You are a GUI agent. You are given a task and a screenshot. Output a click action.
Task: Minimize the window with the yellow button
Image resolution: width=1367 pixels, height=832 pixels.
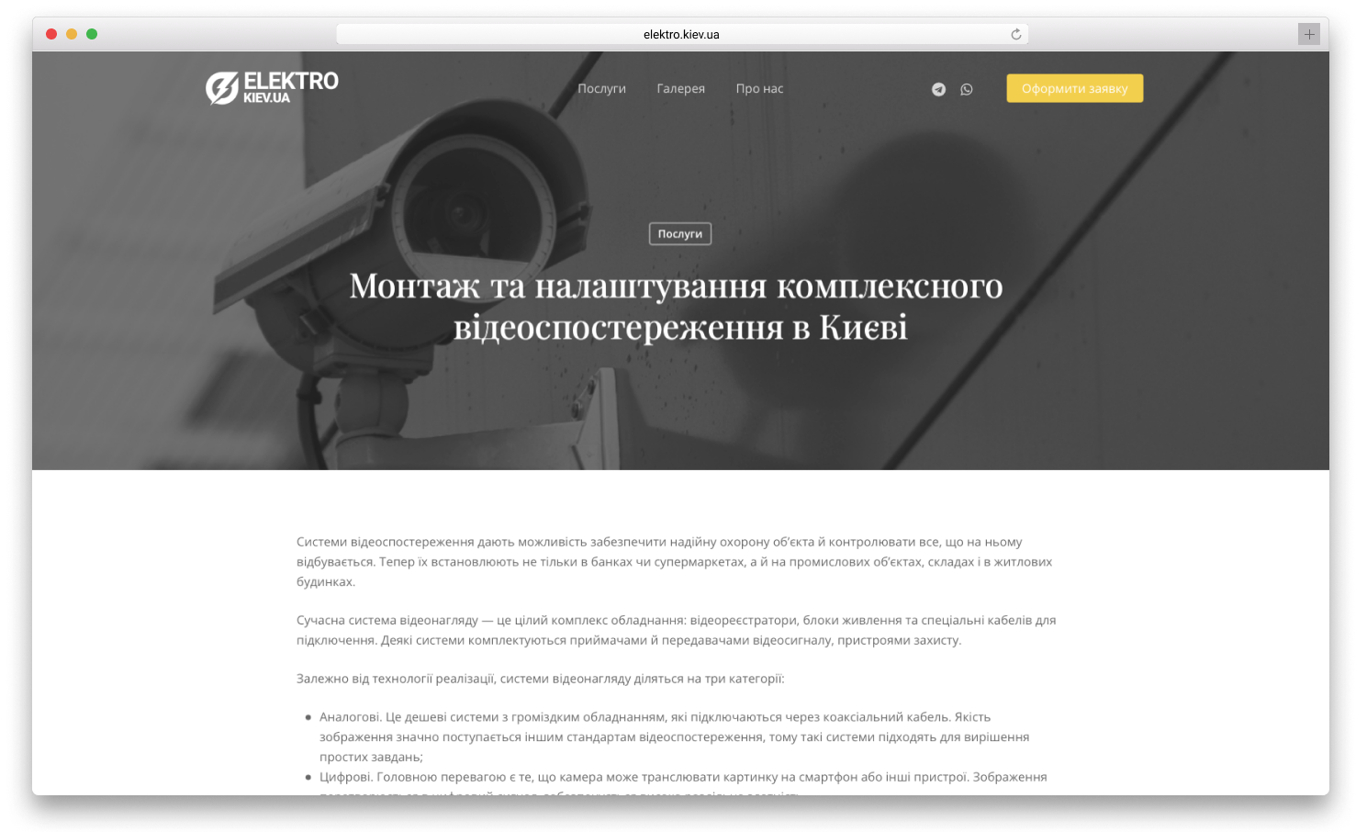72,34
